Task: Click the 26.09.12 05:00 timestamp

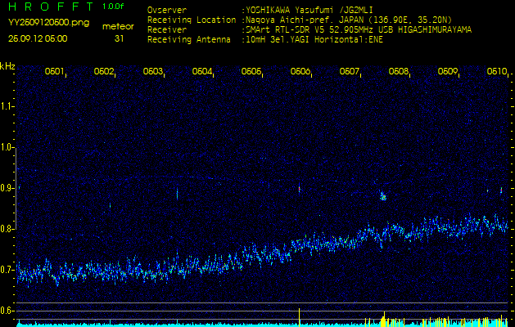Action: click(x=38, y=38)
